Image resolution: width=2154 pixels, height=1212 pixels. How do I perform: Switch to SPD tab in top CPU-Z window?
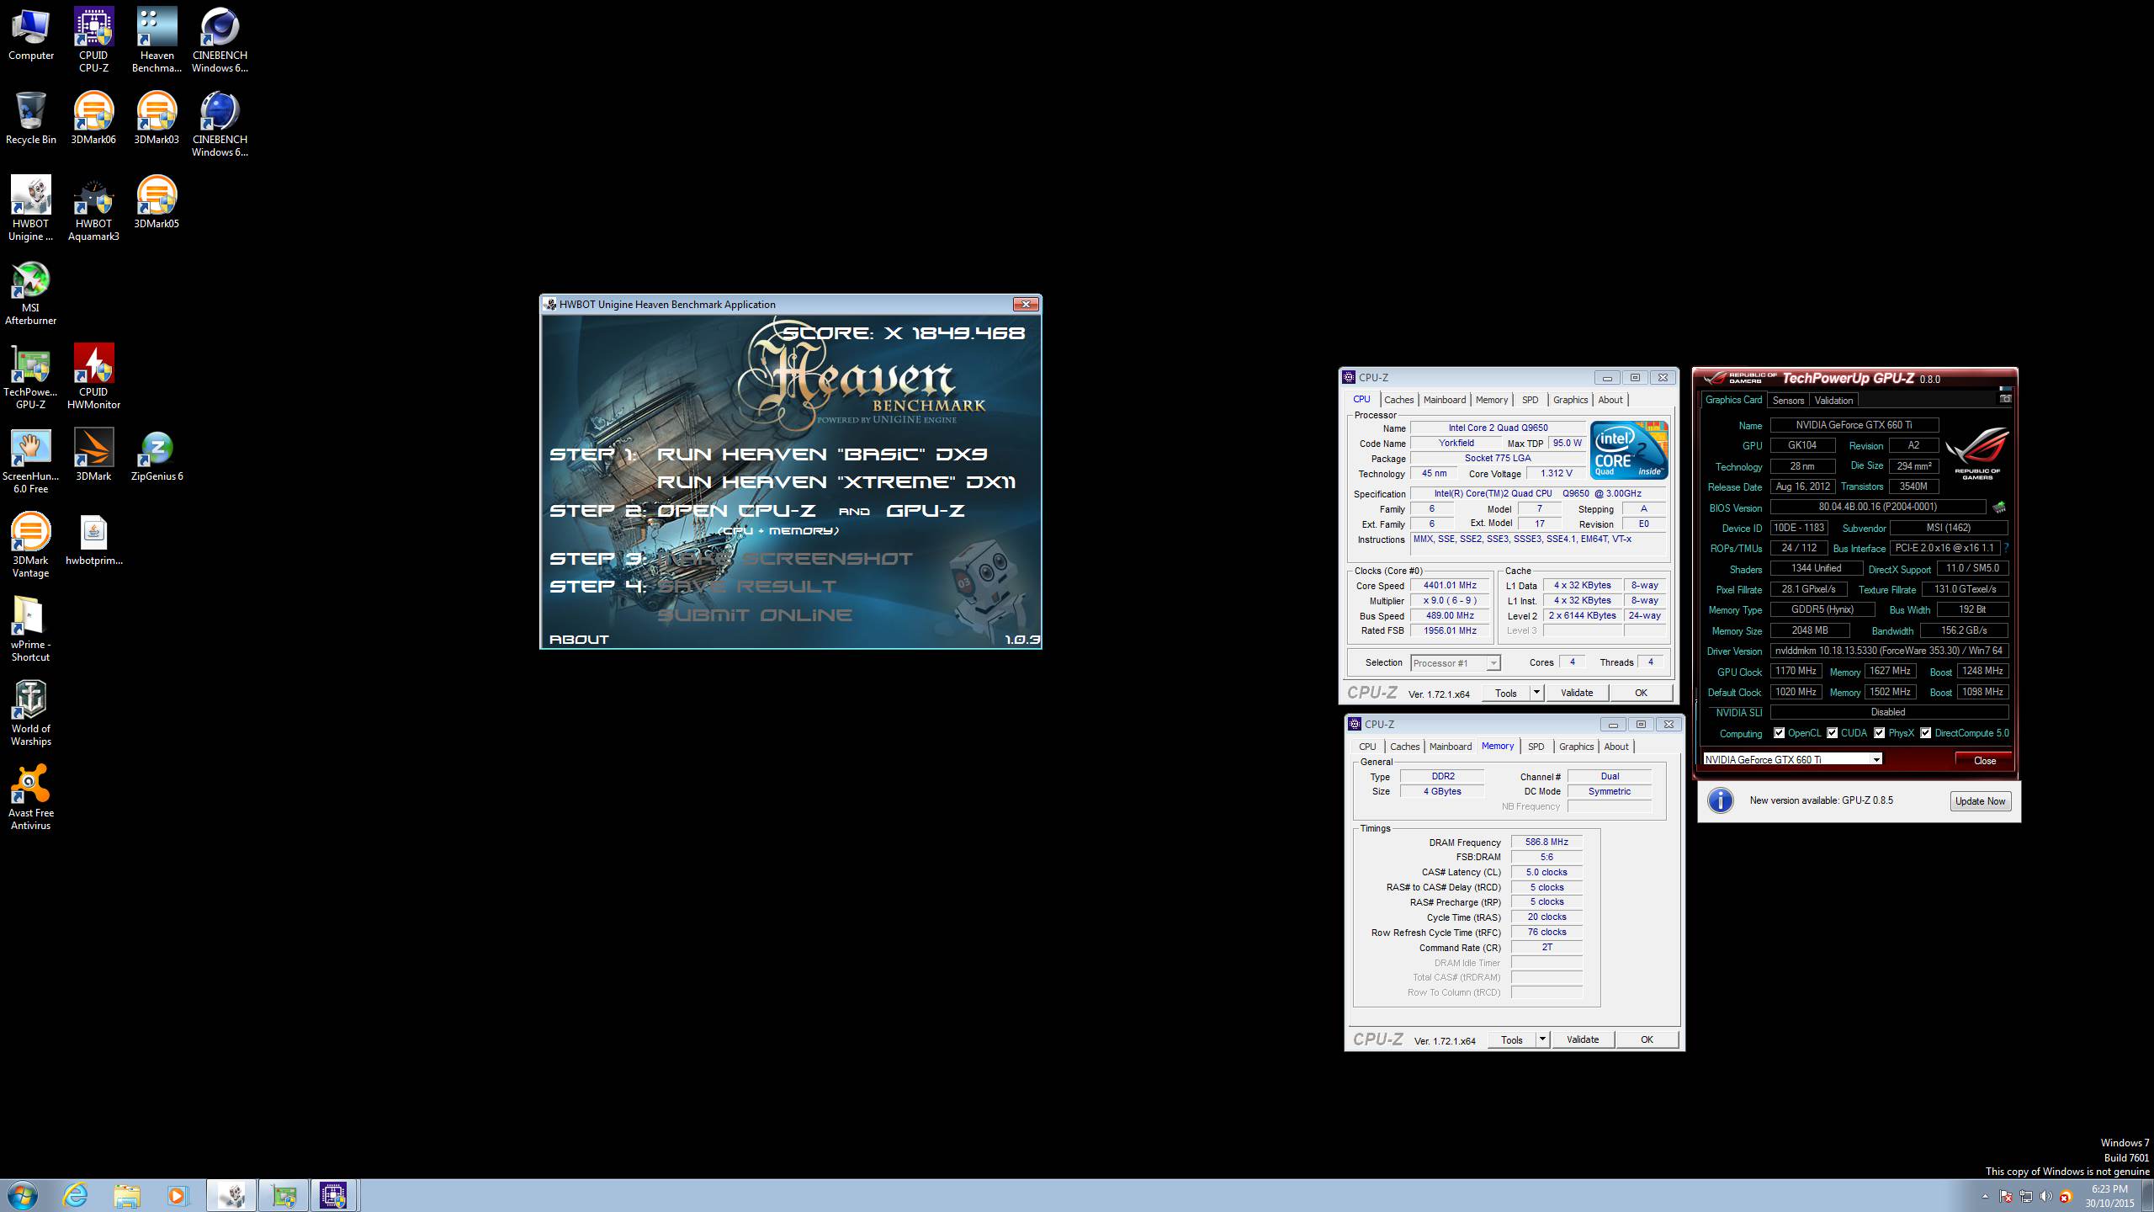[x=1530, y=400]
